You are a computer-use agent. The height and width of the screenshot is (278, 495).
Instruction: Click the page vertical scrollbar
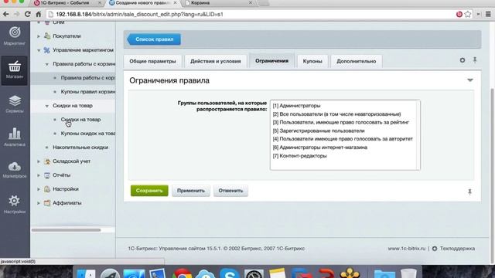[x=493, y=177]
